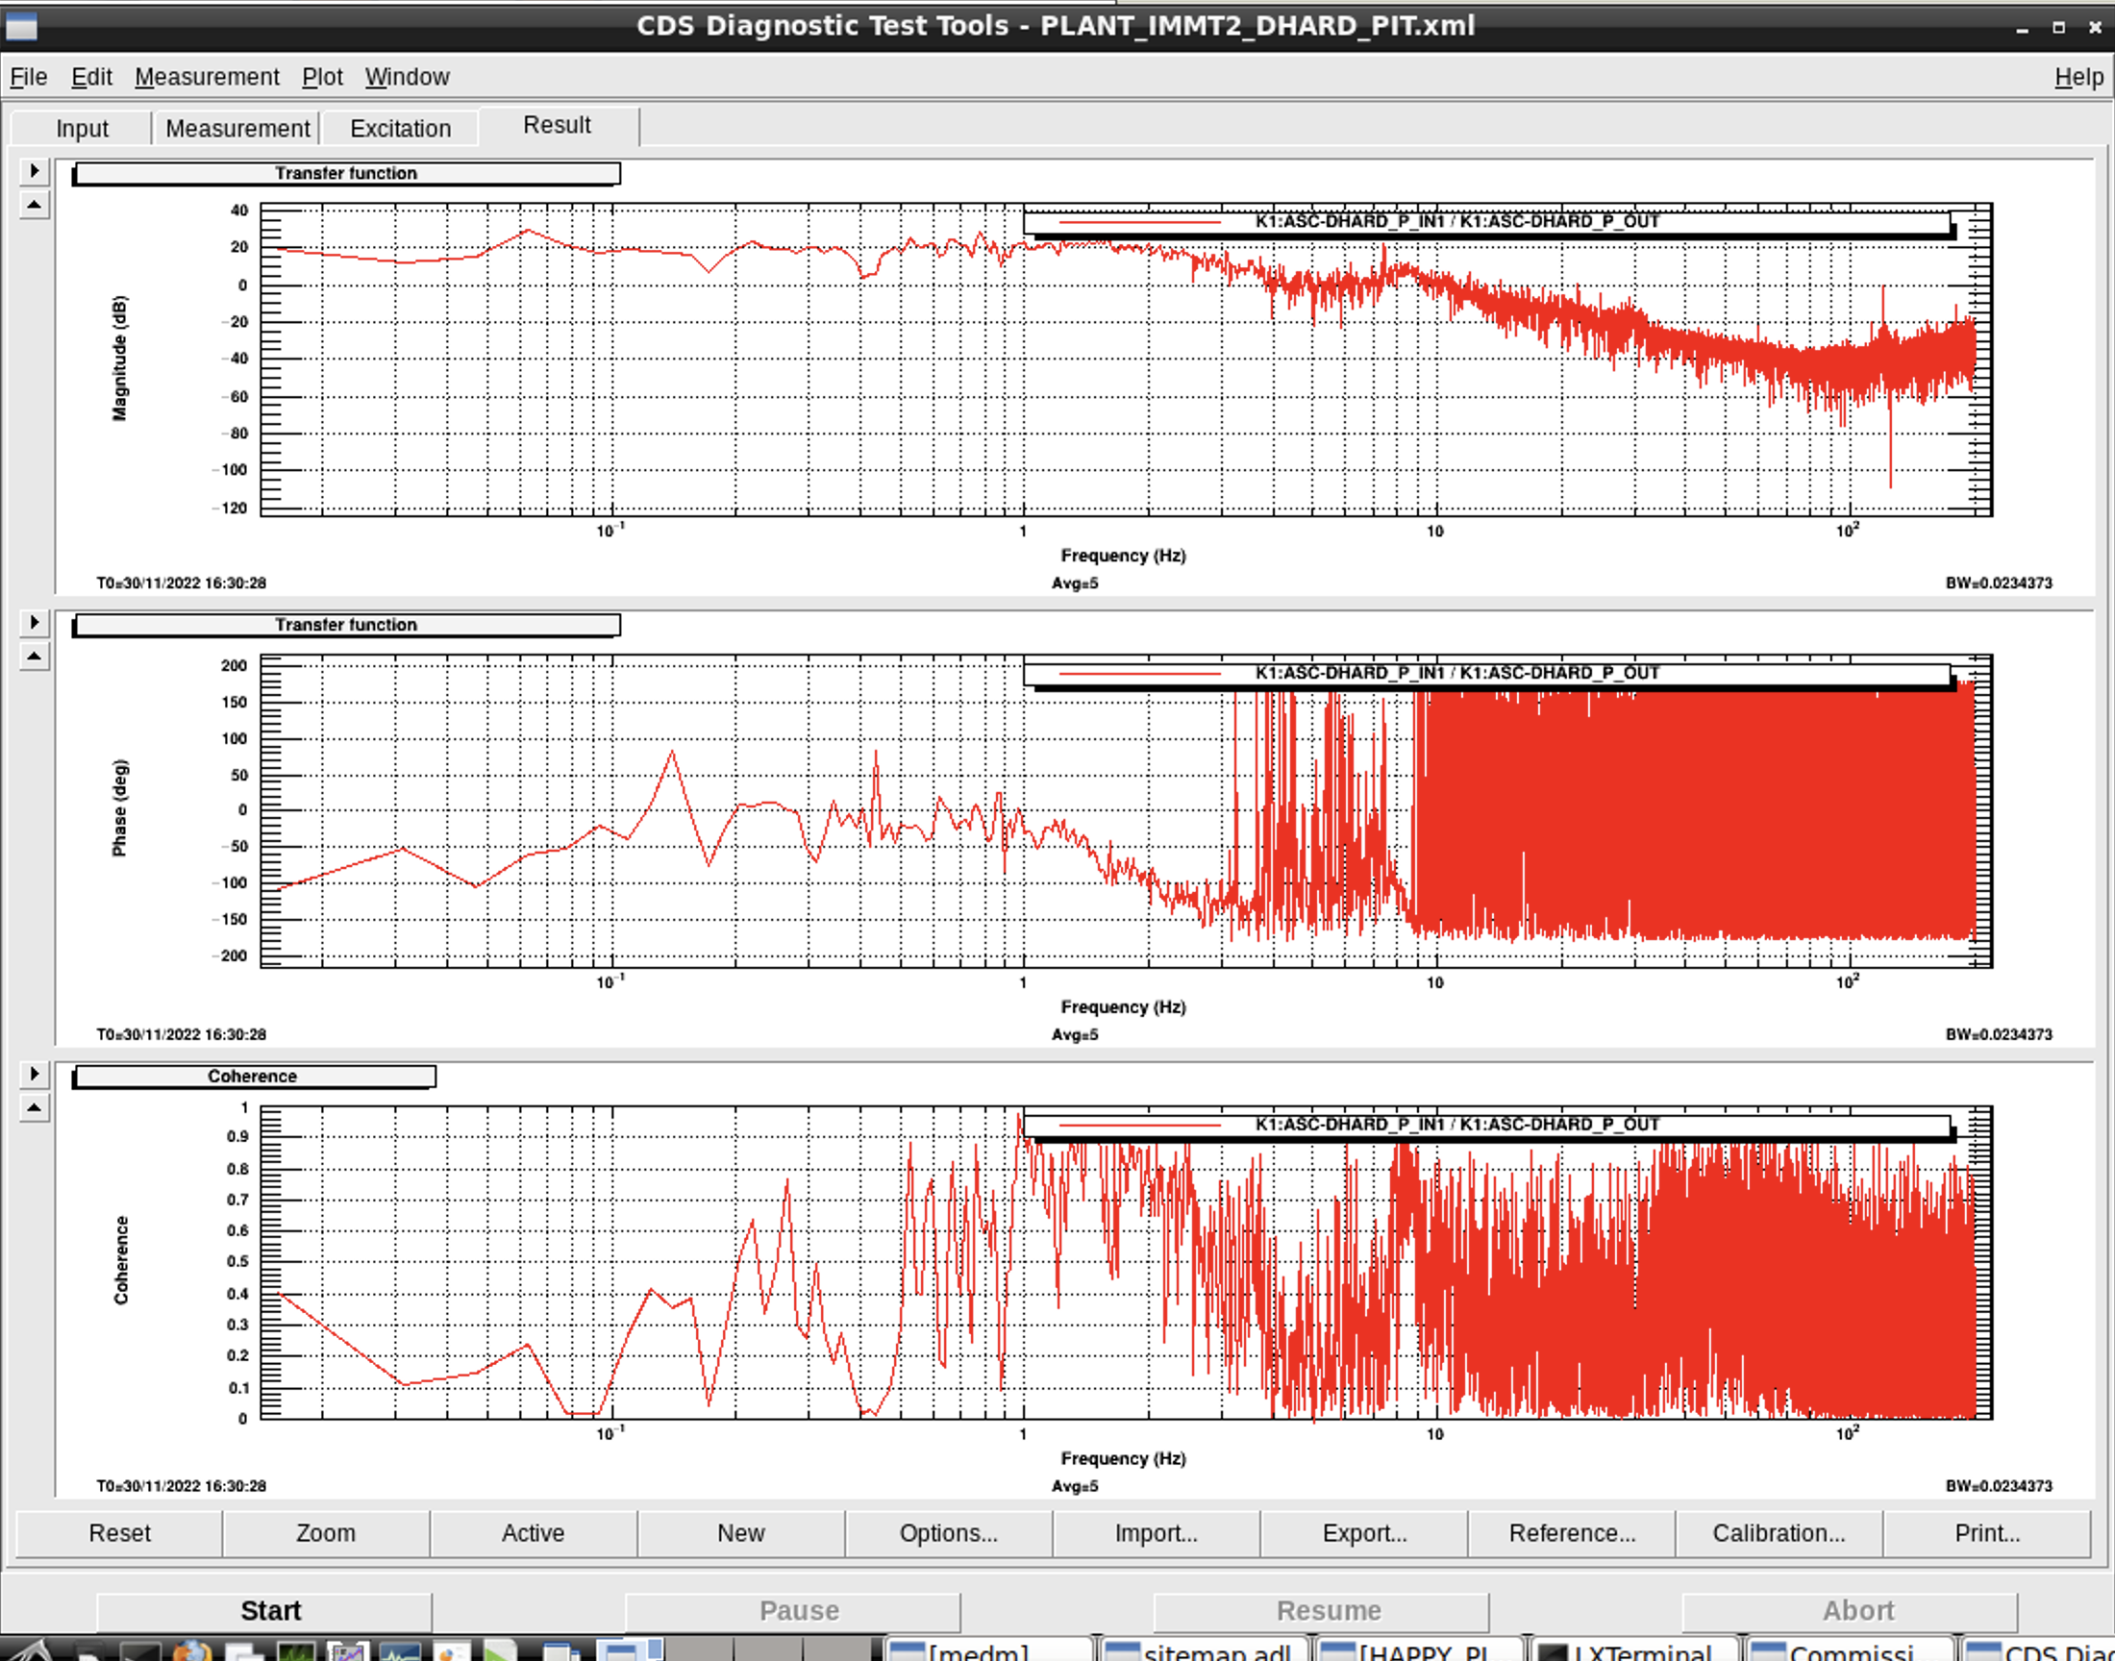2115x1661 pixels.
Task: Open the window menu icon in title bar
Action: click(x=21, y=26)
